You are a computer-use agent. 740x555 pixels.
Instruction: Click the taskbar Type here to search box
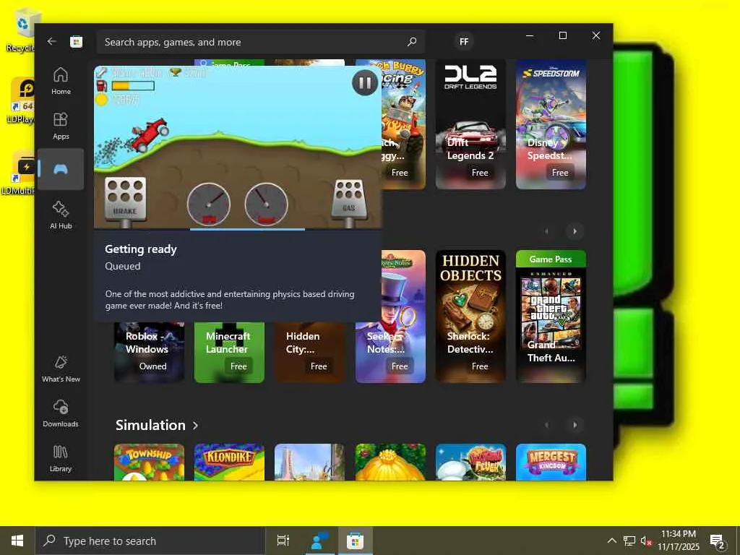pos(150,541)
